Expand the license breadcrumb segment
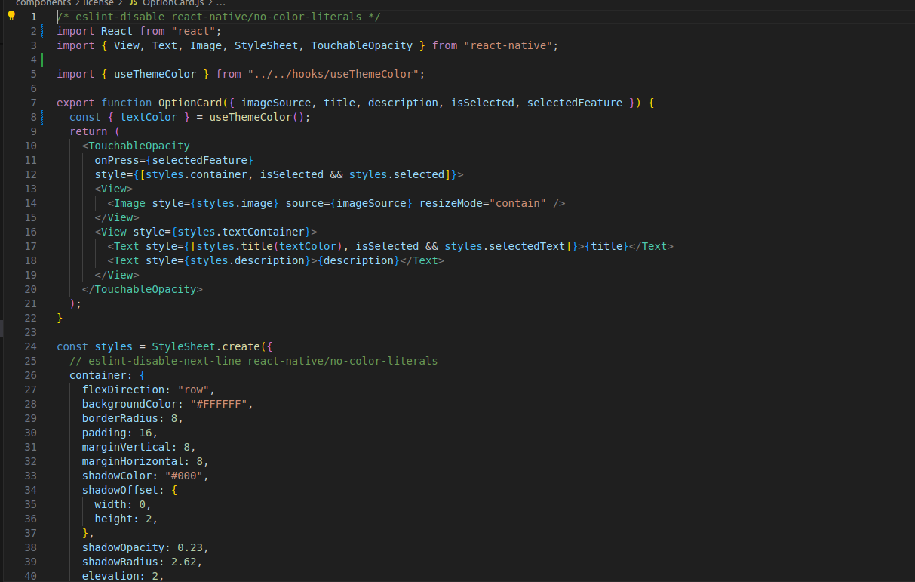The image size is (915, 582). 99,3
